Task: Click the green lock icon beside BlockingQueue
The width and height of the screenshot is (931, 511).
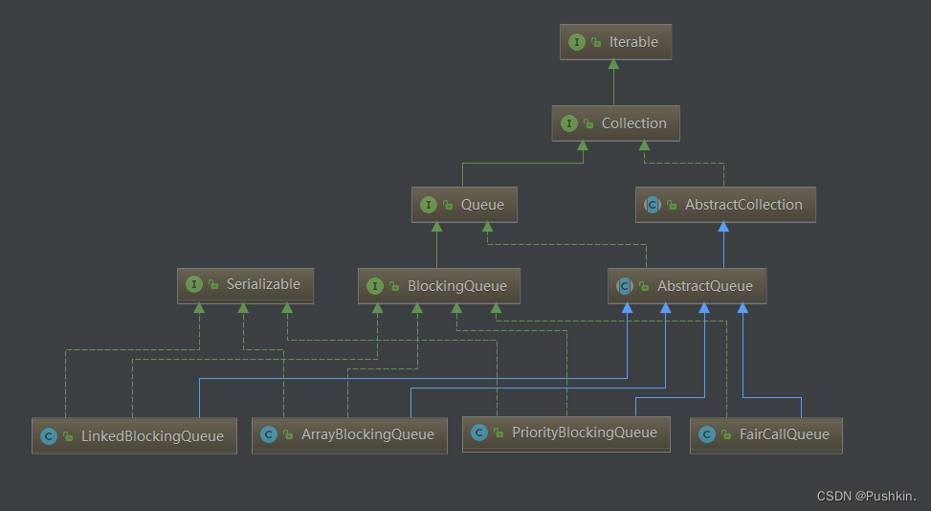Action: (394, 286)
